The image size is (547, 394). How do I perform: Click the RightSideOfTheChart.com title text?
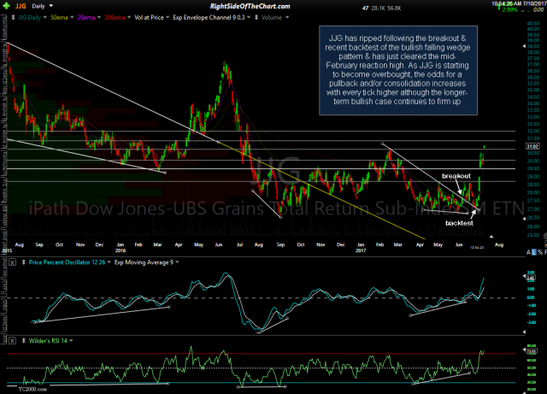coord(250,6)
